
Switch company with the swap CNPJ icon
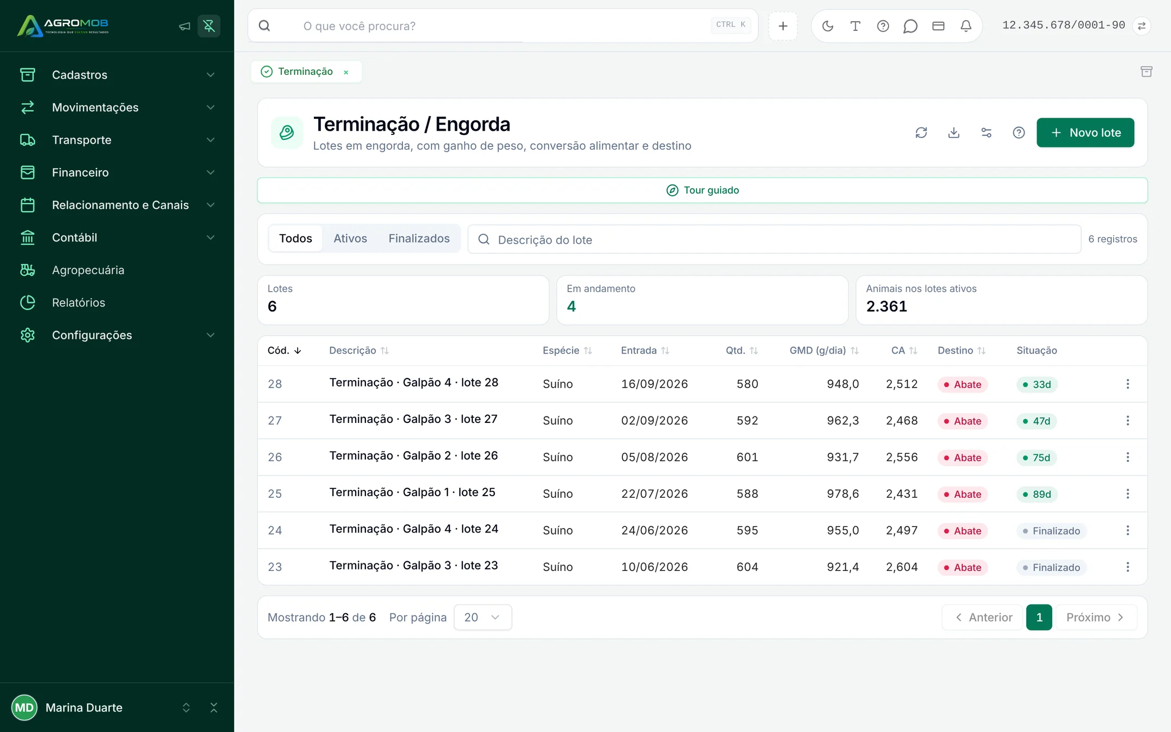pyautogui.click(x=1142, y=26)
